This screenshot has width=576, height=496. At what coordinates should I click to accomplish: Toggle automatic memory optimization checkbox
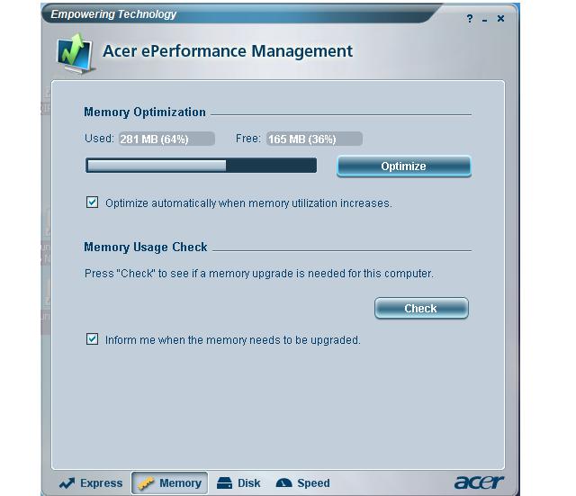pyautogui.click(x=92, y=202)
